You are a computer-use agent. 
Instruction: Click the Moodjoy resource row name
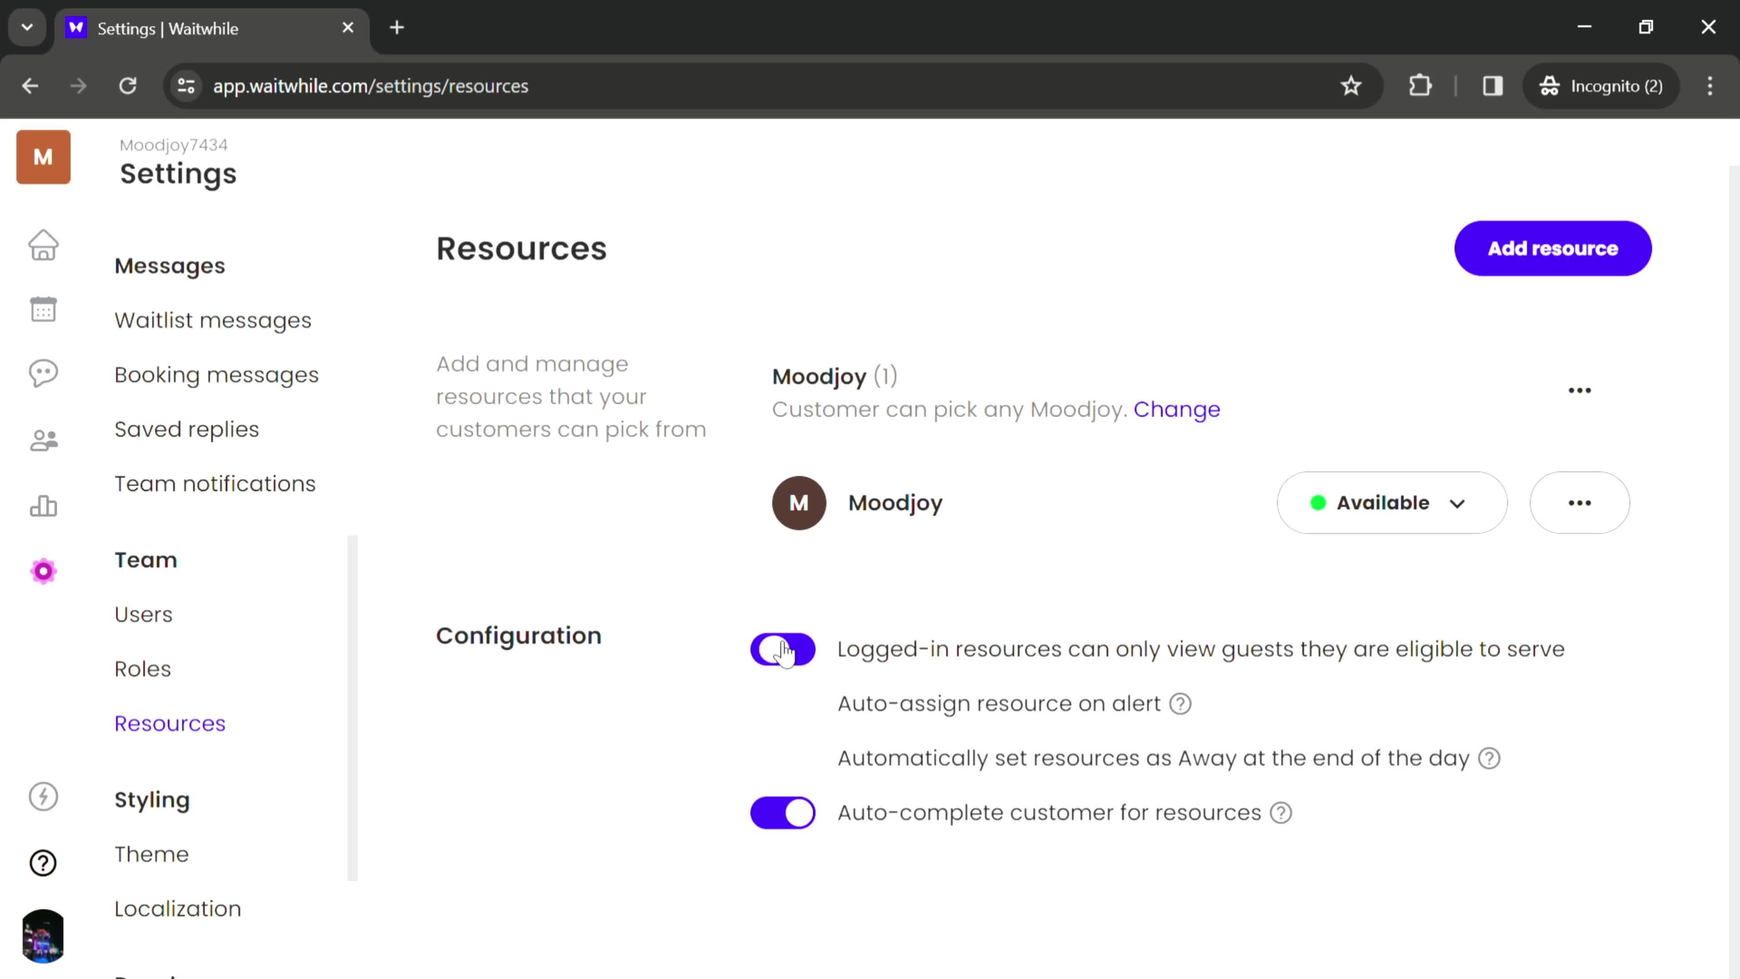pyautogui.click(x=895, y=503)
